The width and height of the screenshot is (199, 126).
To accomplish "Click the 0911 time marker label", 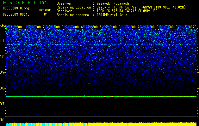I will (x=22, y=27).
